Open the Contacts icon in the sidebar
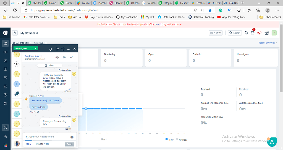 click(x=5, y=61)
